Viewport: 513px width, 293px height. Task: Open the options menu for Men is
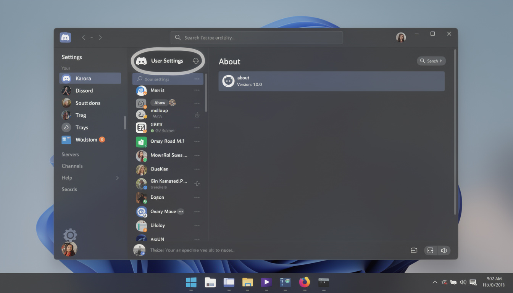(x=197, y=90)
